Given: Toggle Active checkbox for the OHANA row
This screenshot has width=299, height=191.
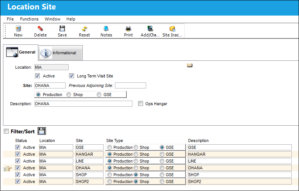Looking at the screenshot, I should click(x=17, y=168).
